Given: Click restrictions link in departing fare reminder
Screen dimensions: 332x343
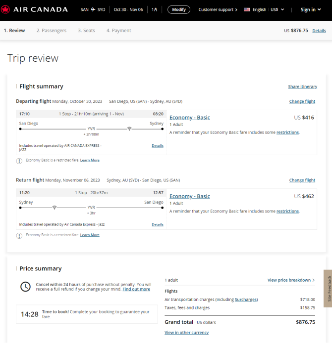Looking at the screenshot, I should pyautogui.click(x=287, y=132).
